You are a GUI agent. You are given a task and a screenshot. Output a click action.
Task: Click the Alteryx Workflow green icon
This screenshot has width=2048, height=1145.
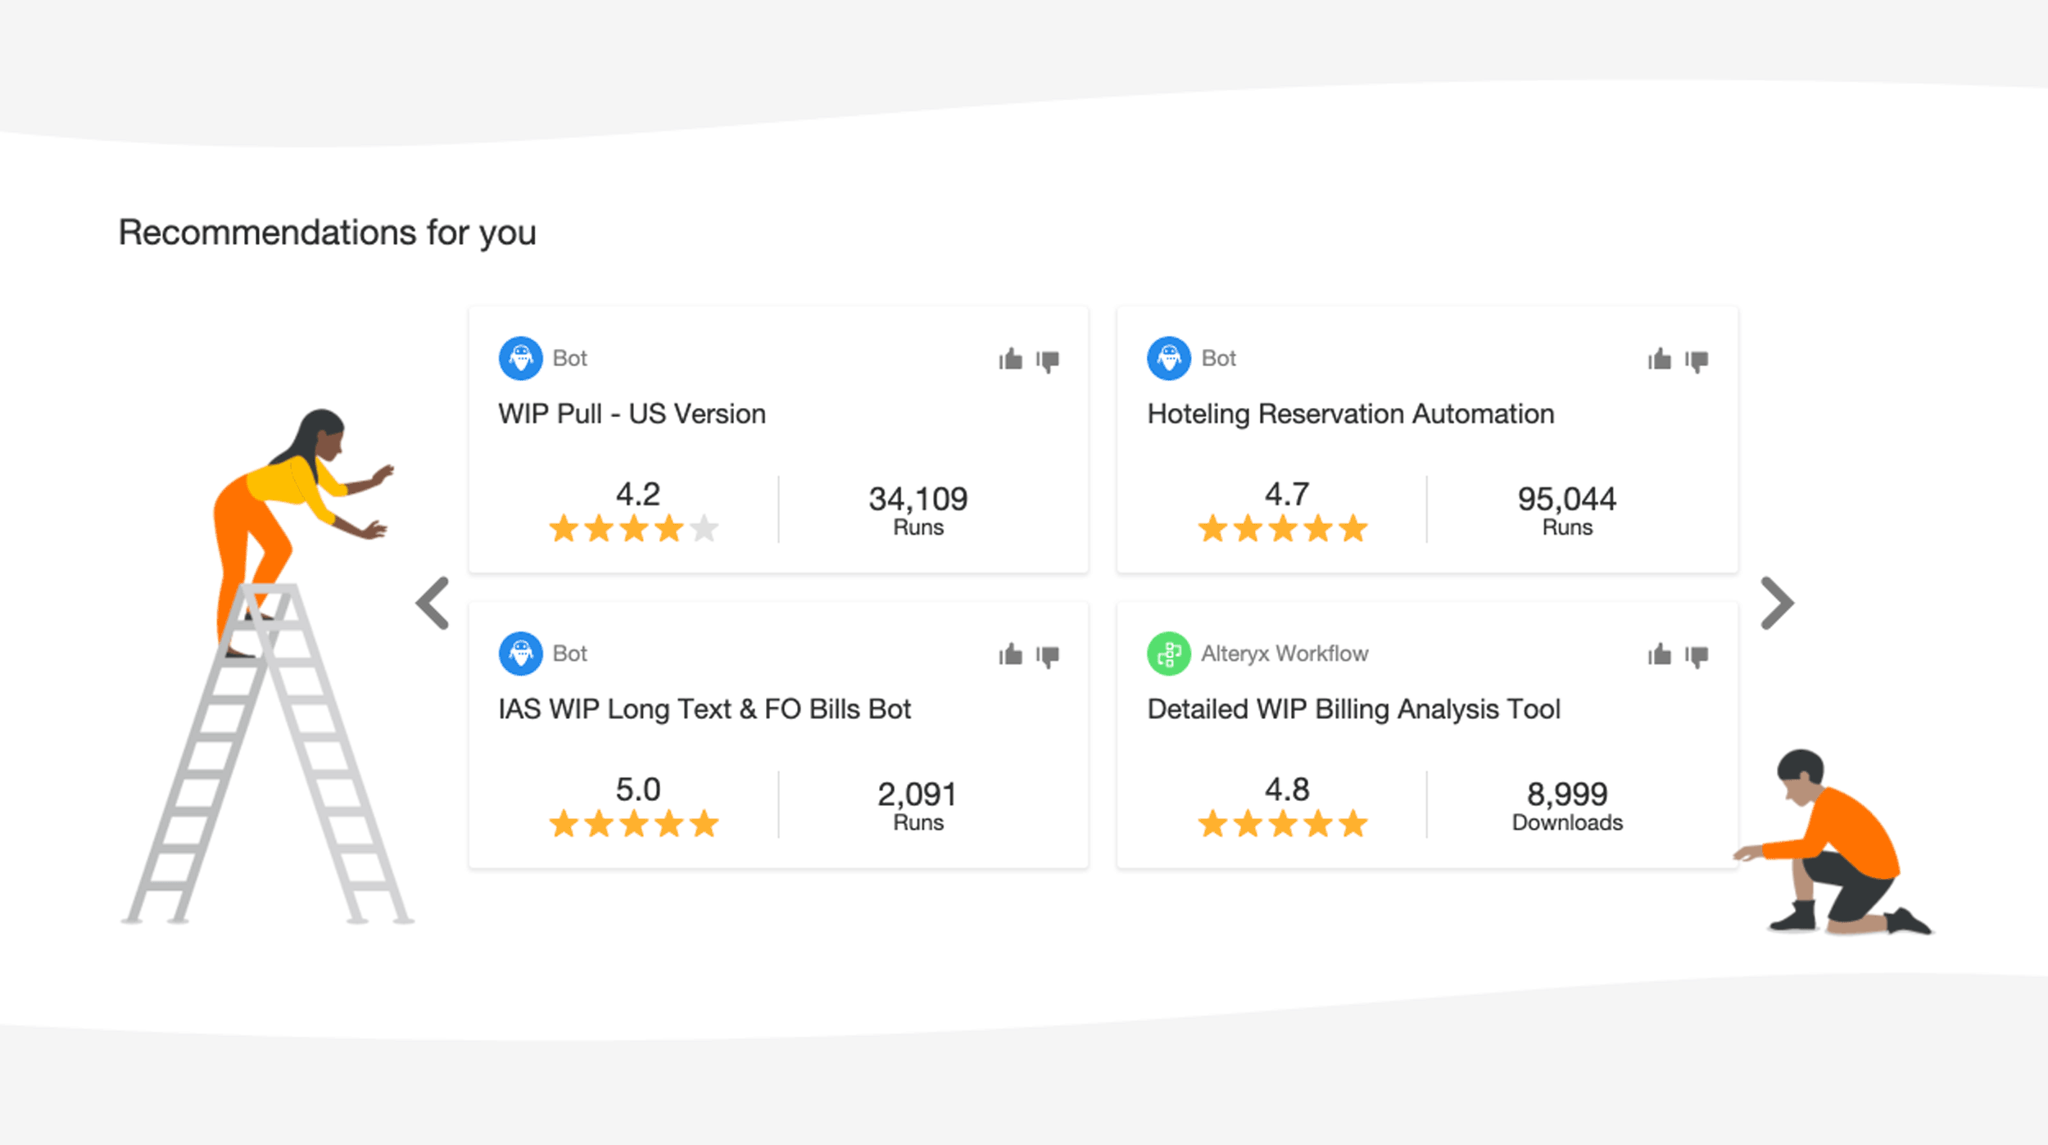(x=1169, y=654)
